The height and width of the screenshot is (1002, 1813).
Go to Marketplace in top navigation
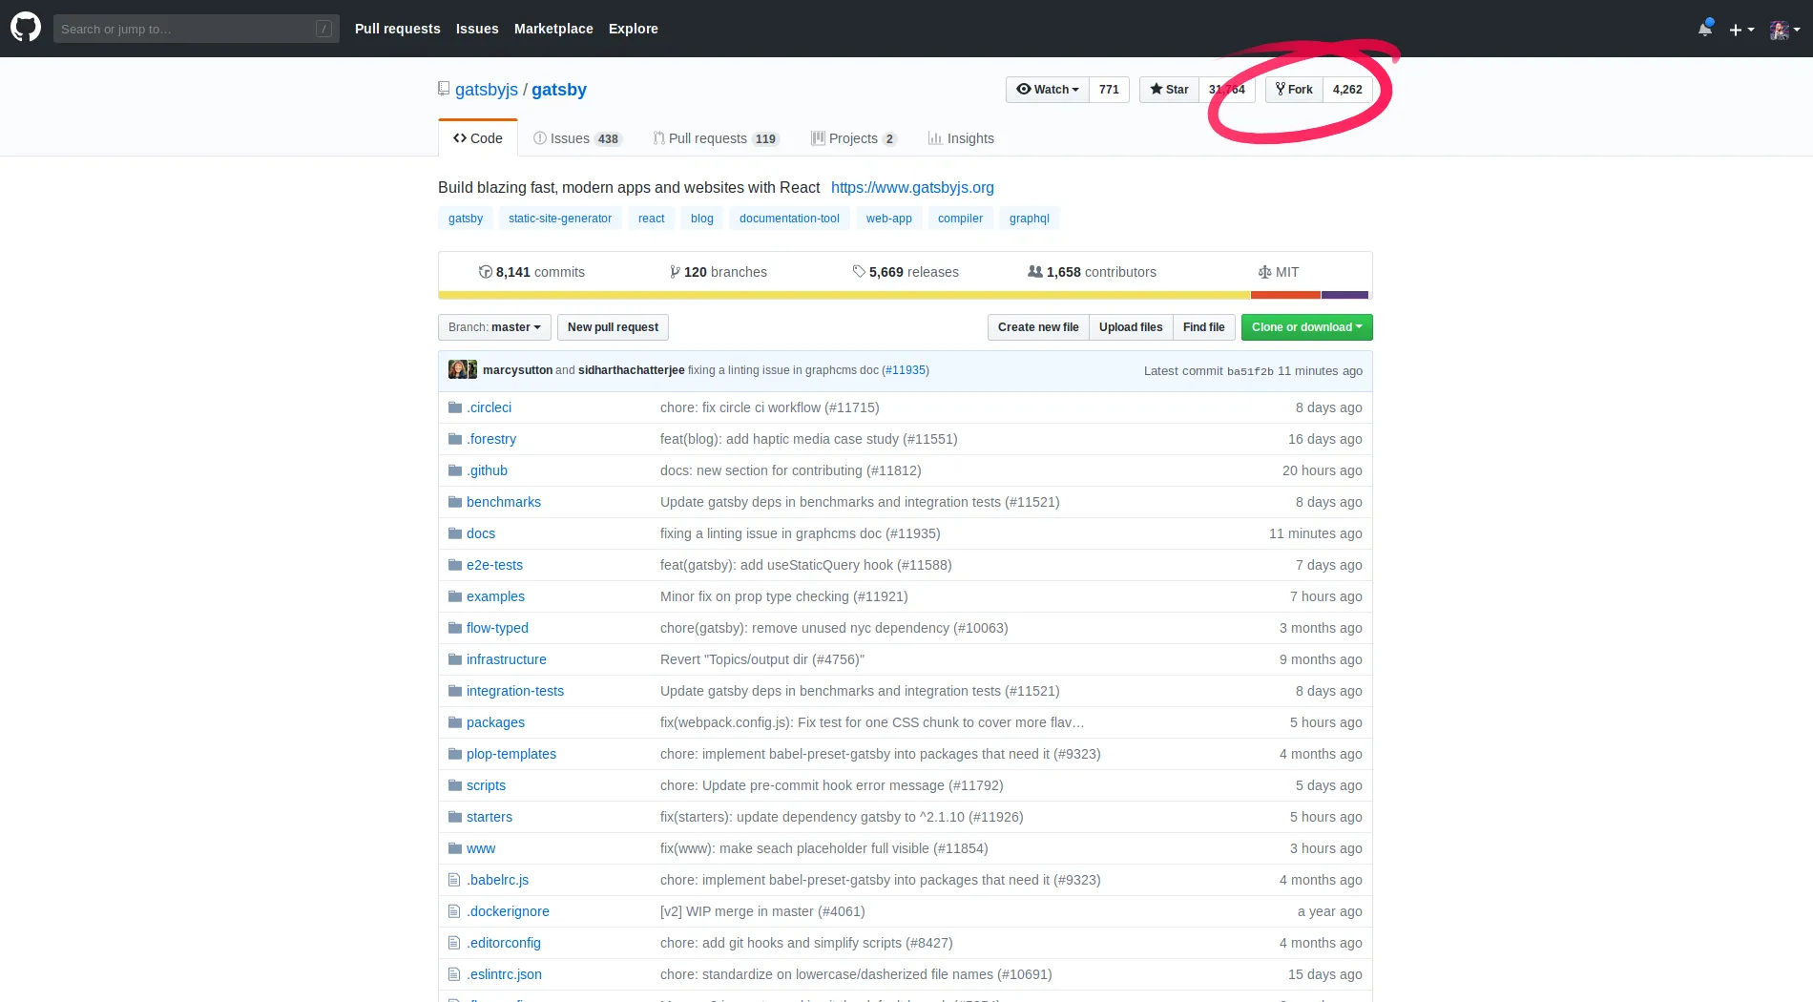553,29
